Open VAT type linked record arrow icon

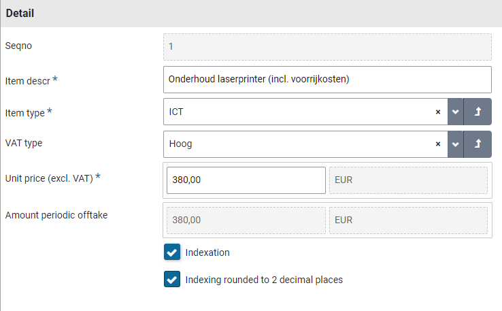(478, 144)
